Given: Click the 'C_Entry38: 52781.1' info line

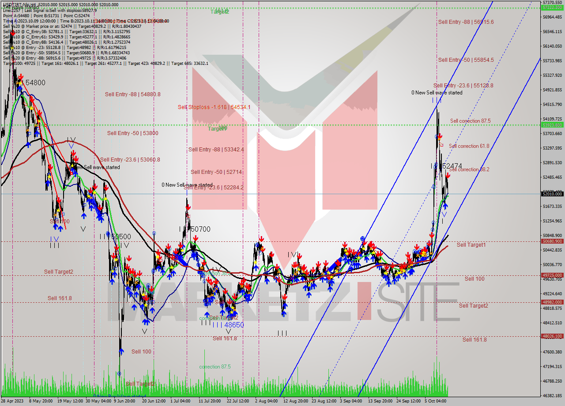Looking at the screenshot, I should 67,31.
